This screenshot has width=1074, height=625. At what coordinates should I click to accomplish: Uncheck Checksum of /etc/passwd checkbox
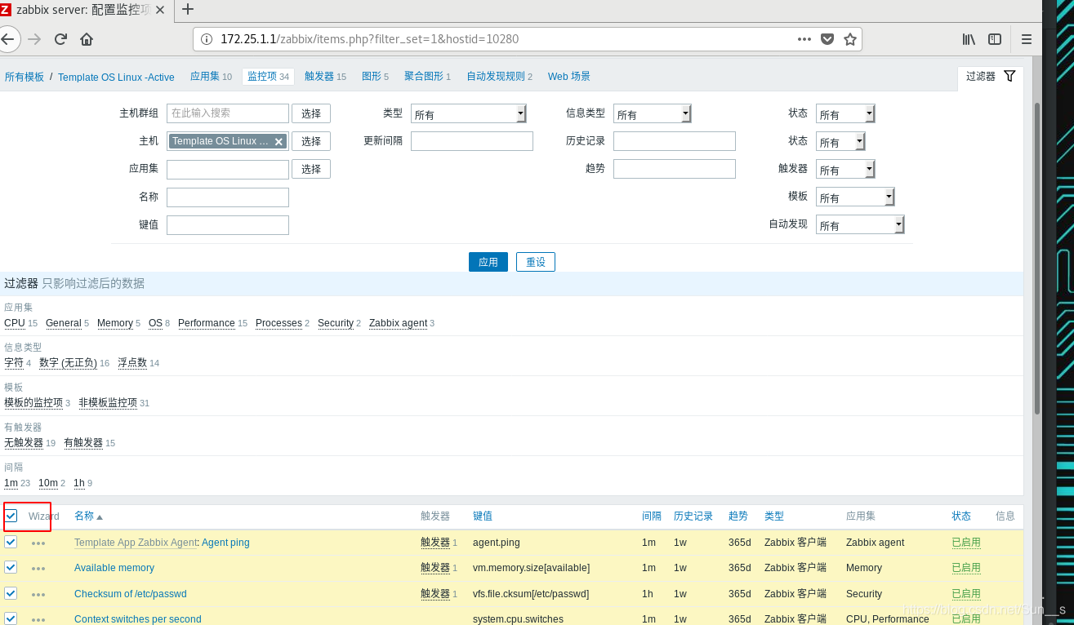11,593
